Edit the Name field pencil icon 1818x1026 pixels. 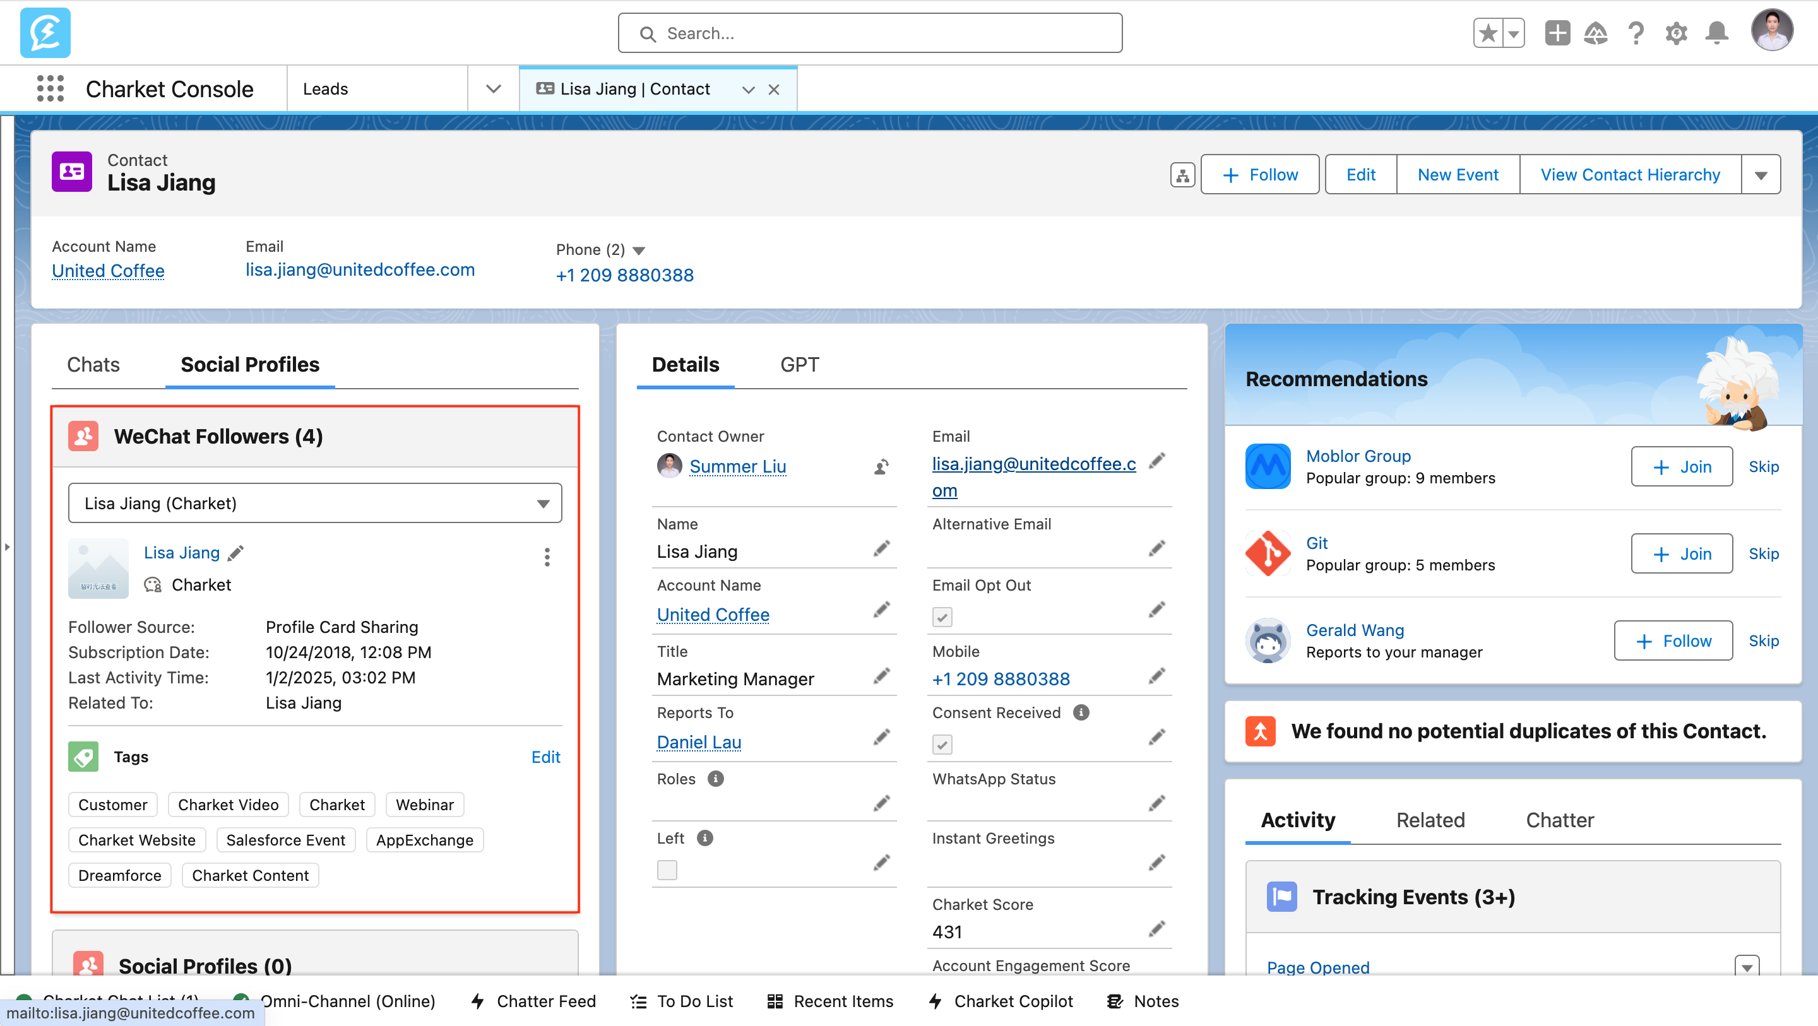click(x=881, y=549)
